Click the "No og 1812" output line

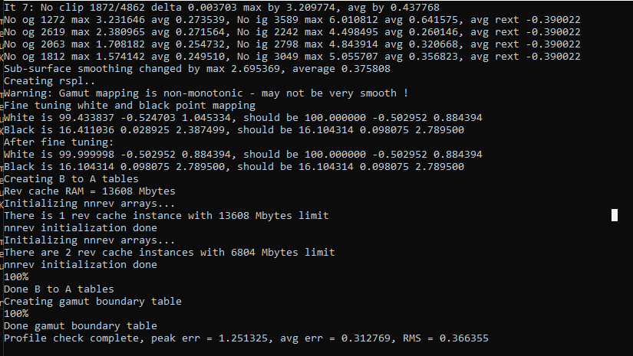click(x=292, y=57)
